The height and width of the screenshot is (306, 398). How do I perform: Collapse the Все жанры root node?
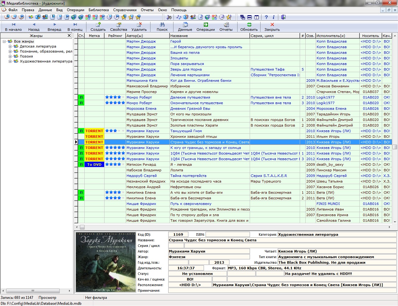pos(4,42)
